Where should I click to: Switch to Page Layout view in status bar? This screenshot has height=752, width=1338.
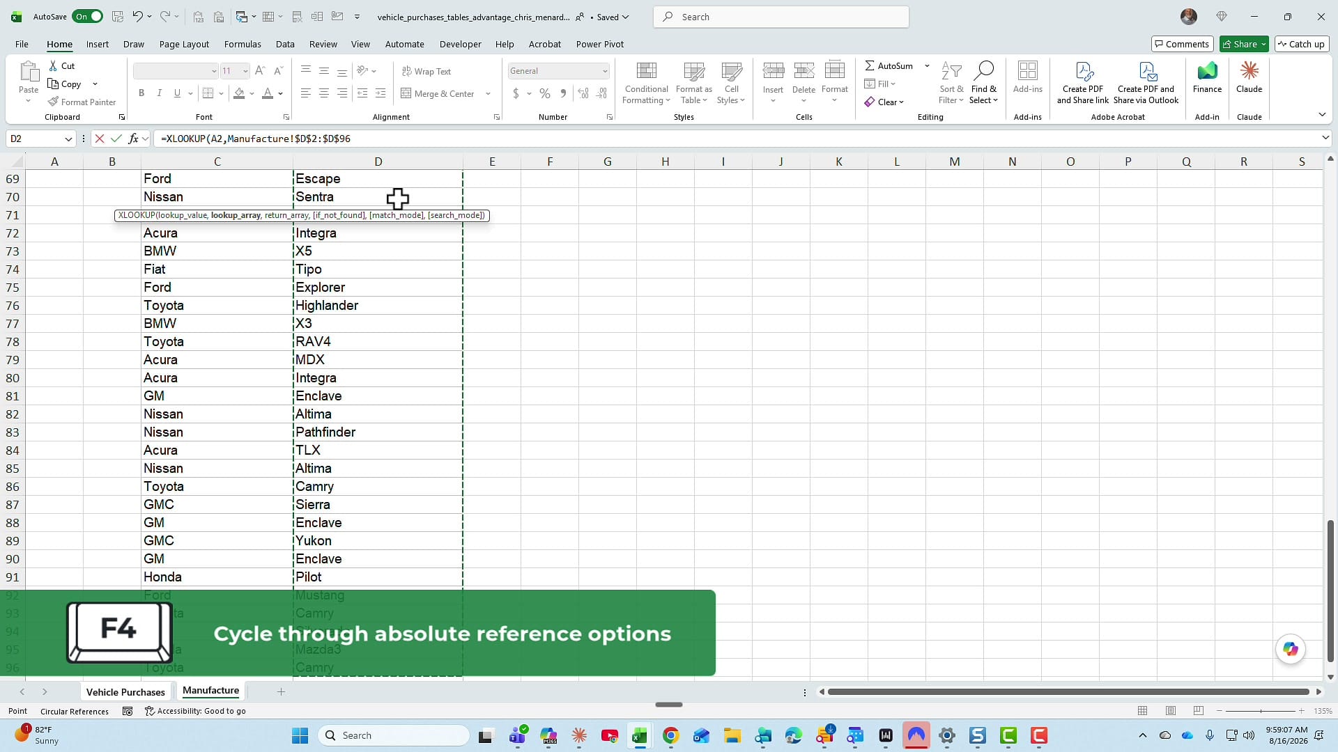tap(1171, 711)
